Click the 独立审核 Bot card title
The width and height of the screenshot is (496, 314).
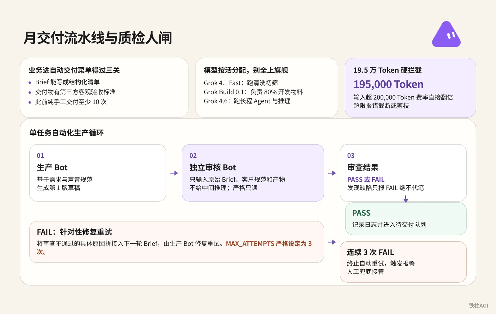(213, 168)
